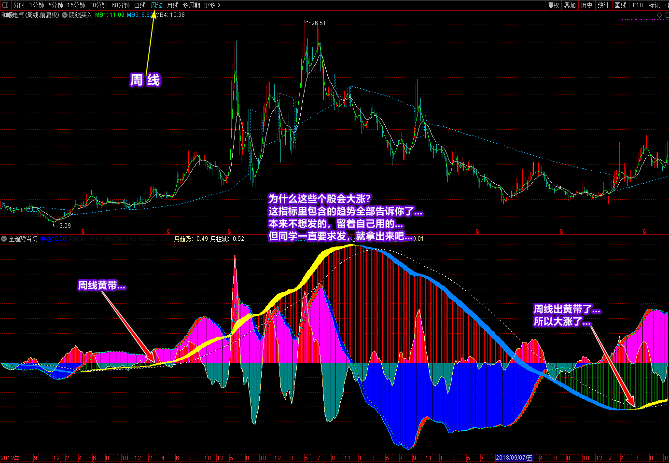Open the F10 company info

click(638, 5)
